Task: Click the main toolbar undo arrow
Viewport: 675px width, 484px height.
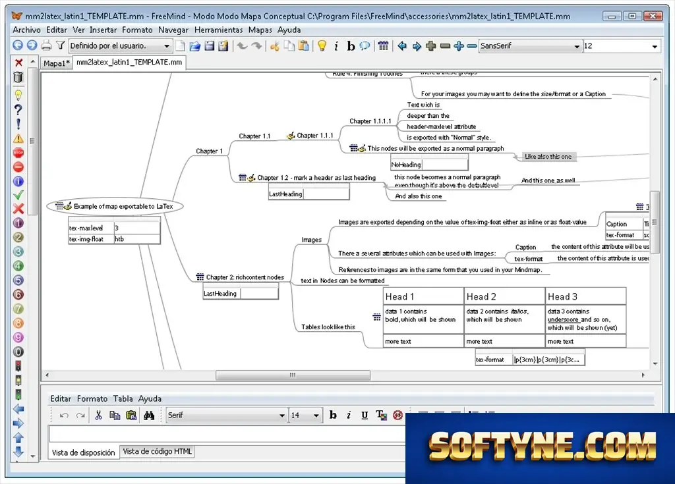Action: tap(243, 45)
